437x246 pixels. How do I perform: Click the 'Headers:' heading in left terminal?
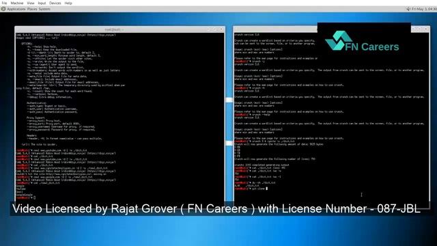click(x=32, y=135)
